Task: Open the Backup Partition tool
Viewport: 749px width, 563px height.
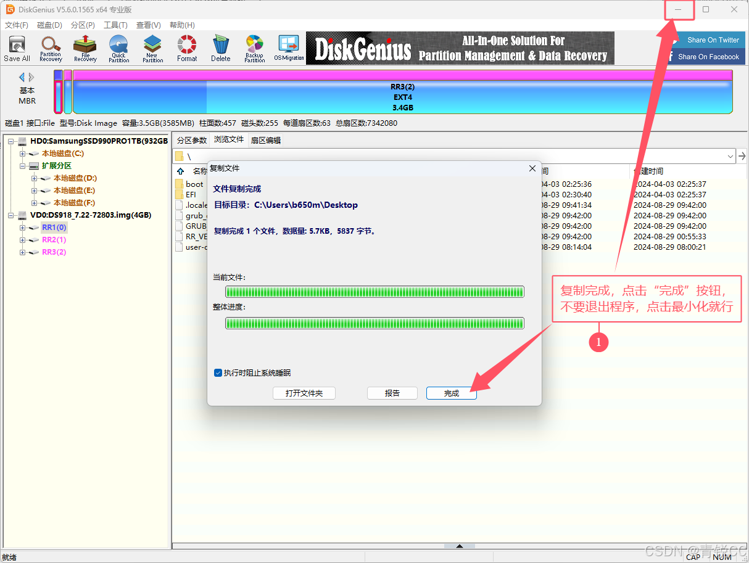Action: coord(254,49)
